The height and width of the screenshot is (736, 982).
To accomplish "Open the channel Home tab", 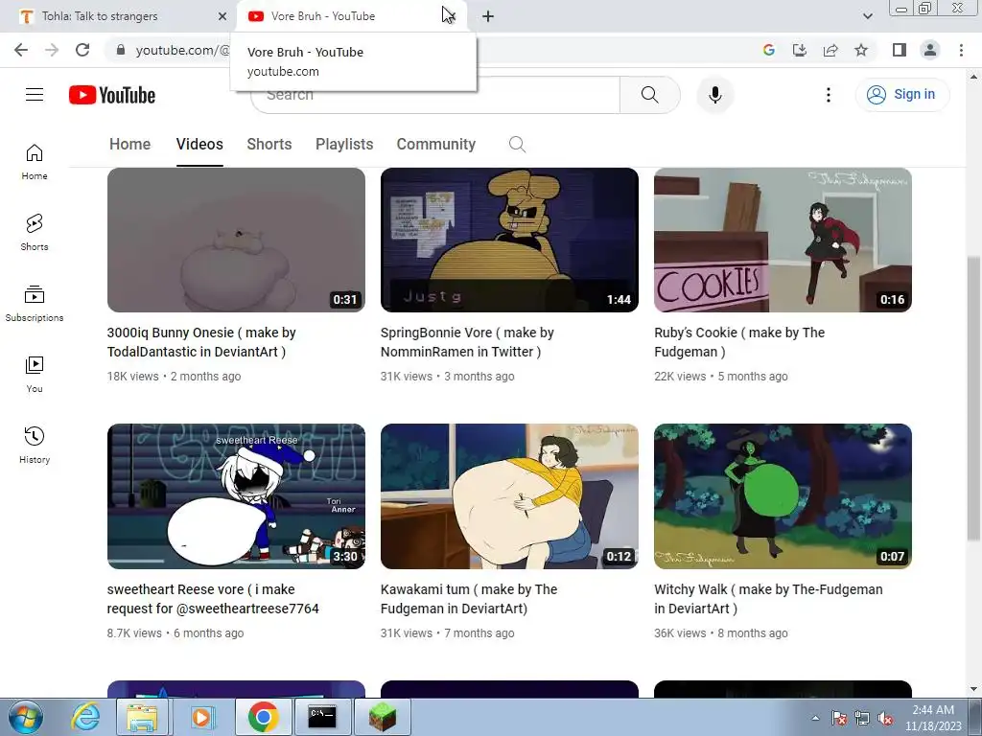I will pyautogui.click(x=130, y=145).
